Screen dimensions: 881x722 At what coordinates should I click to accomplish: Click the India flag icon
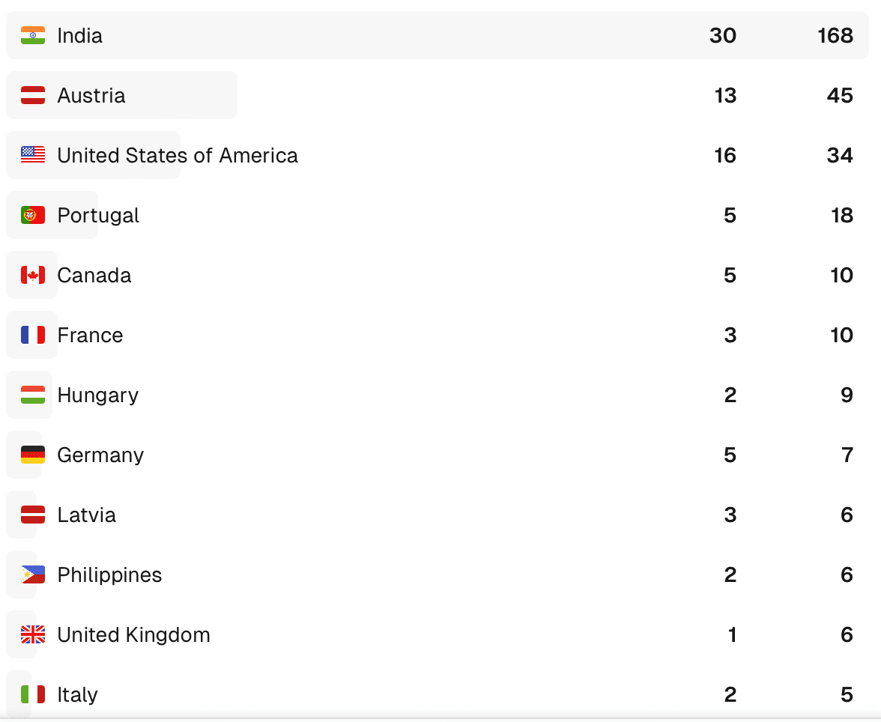point(33,35)
